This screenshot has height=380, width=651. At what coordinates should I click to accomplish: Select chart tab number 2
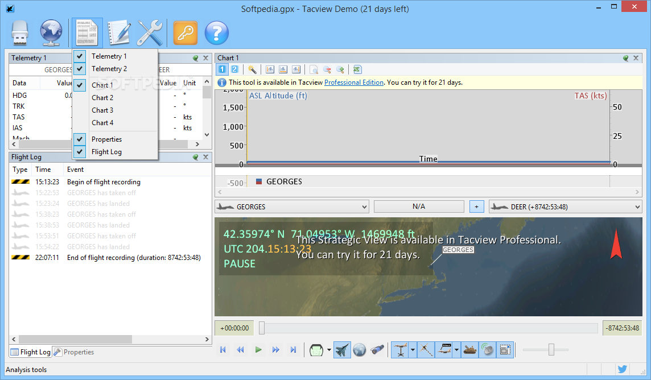click(x=234, y=69)
